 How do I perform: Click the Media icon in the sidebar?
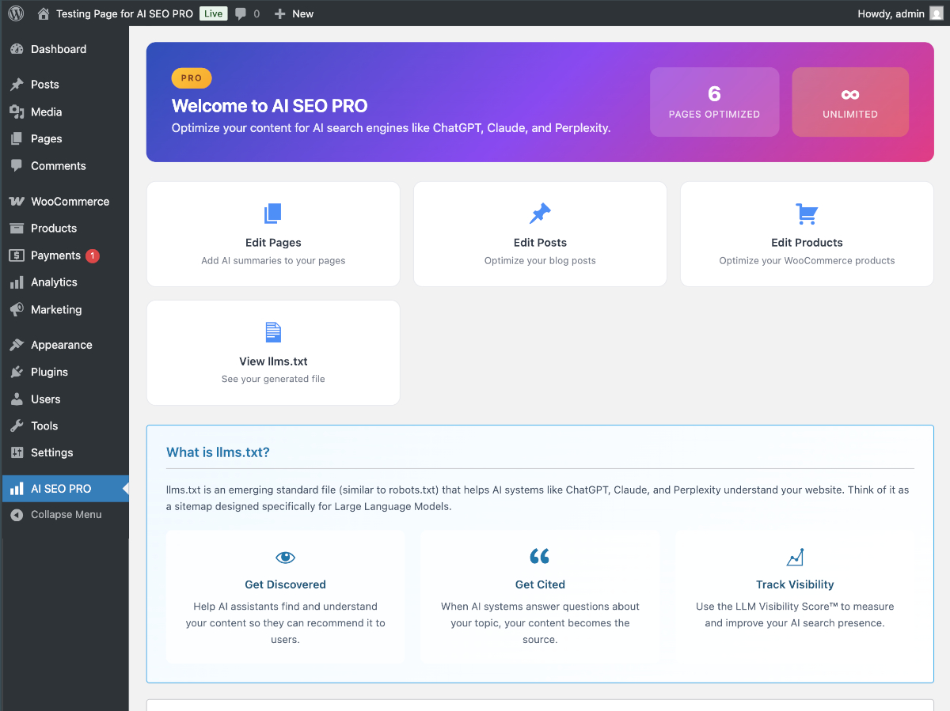click(x=17, y=112)
